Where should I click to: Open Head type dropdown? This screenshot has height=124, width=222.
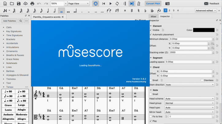(x=189, y=107)
